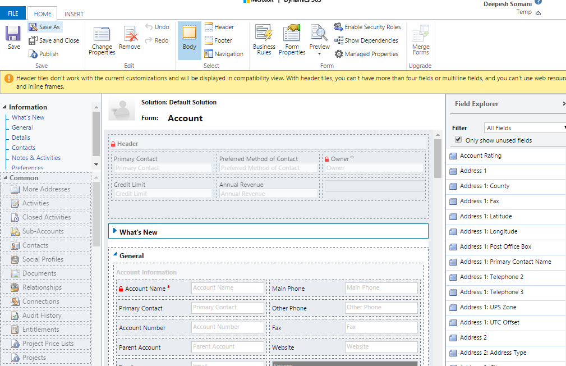This screenshot has height=366, width=566.
Task: Jump to Details in the tree
Action: click(21, 138)
